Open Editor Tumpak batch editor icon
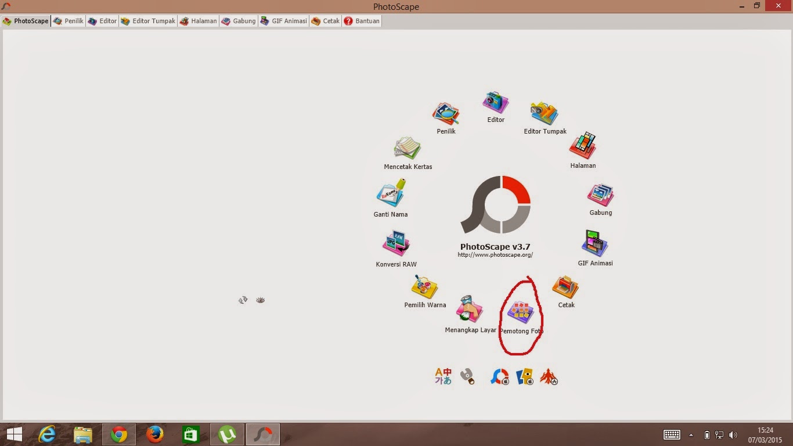Image resolution: width=793 pixels, height=446 pixels. pyautogui.click(x=545, y=114)
